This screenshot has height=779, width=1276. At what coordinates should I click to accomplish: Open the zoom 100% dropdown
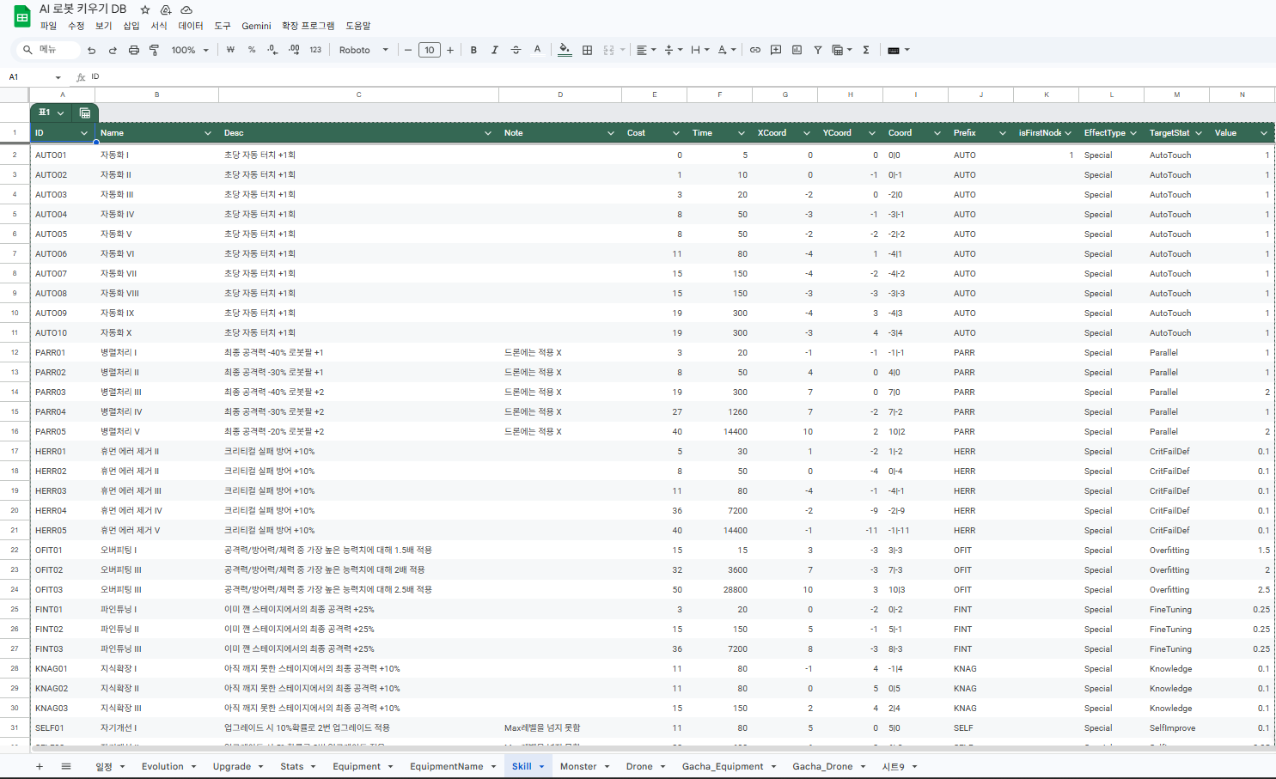click(190, 50)
